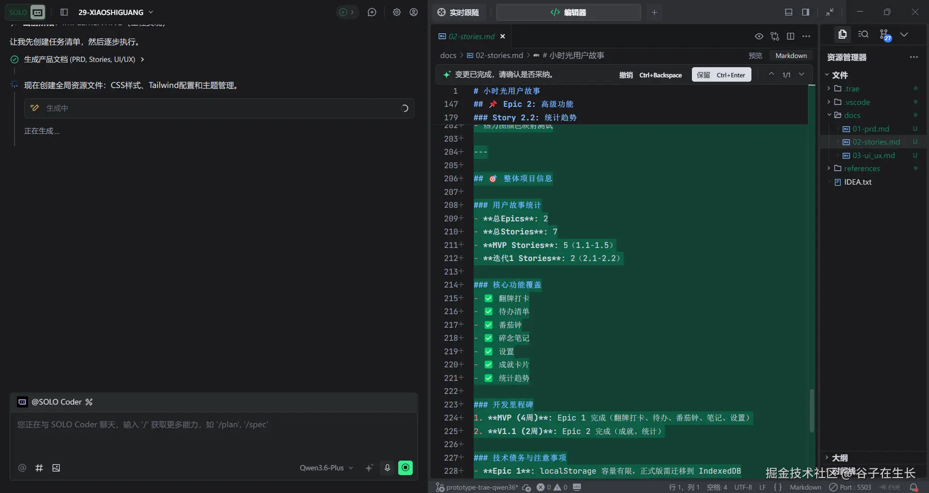Viewport: 929px width, 493px height.
Task: Open the notifications bell in status bar
Action: [914, 487]
